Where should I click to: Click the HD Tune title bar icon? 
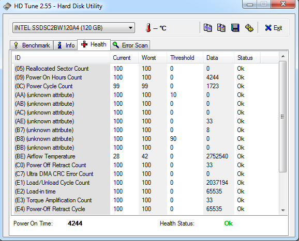7,6
